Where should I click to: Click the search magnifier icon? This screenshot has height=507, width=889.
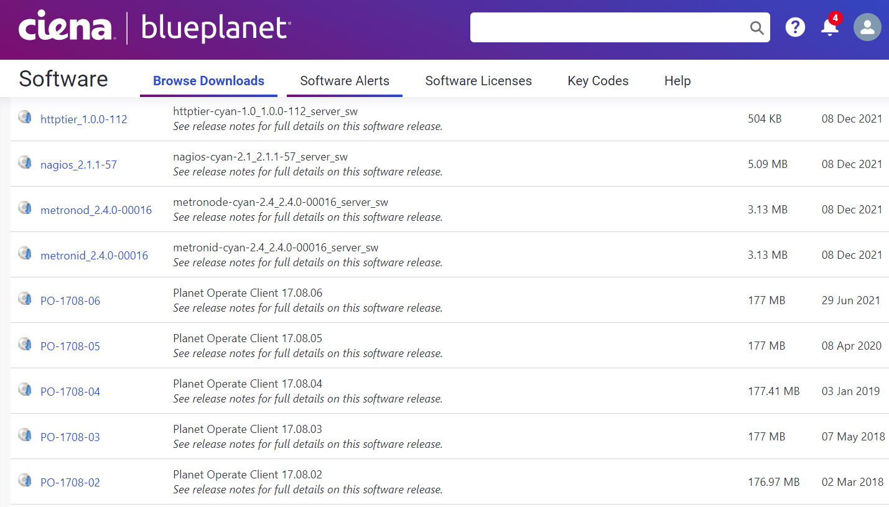click(x=756, y=27)
